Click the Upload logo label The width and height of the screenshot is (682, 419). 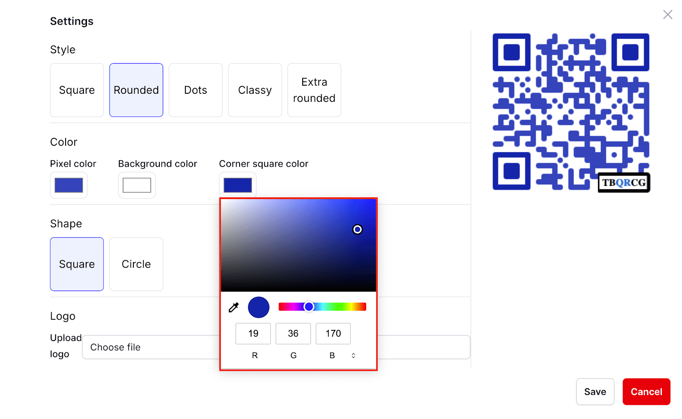click(x=66, y=346)
